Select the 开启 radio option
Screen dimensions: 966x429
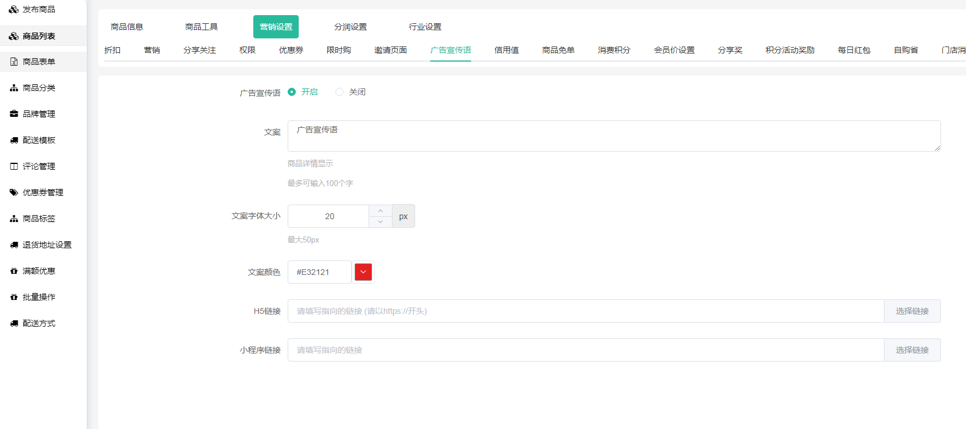point(292,92)
